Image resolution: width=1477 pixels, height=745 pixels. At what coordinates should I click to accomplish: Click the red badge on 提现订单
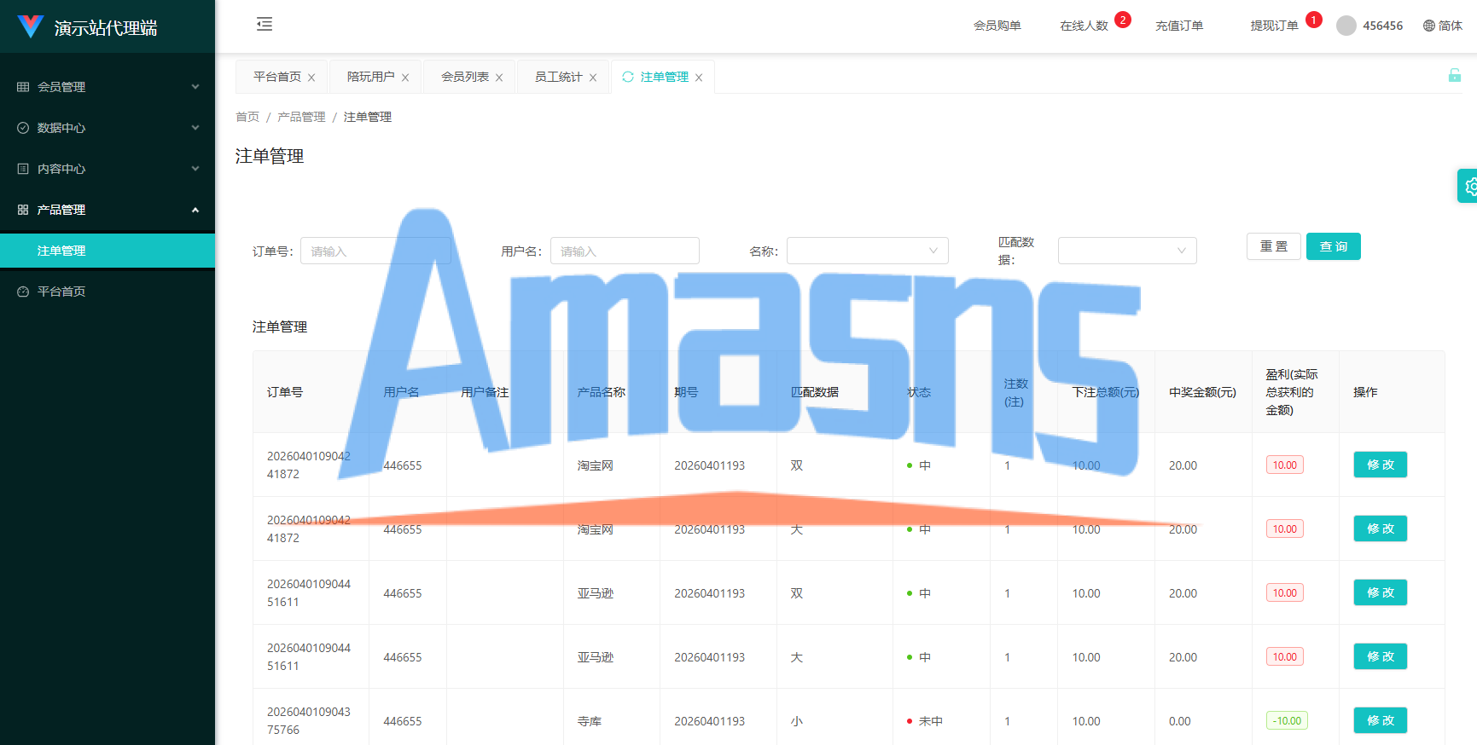pyautogui.click(x=1314, y=20)
